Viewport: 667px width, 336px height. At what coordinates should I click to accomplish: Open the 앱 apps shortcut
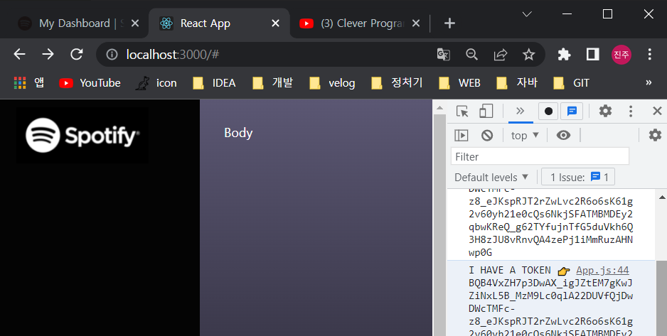[x=29, y=82]
